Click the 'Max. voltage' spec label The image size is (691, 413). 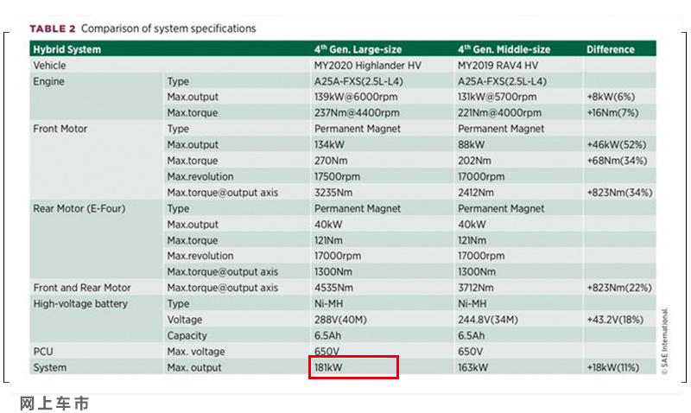(196, 352)
